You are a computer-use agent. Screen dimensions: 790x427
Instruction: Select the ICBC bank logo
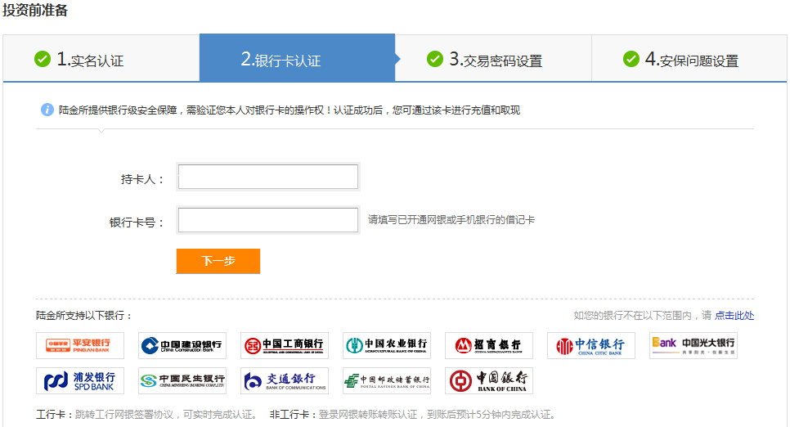285,345
